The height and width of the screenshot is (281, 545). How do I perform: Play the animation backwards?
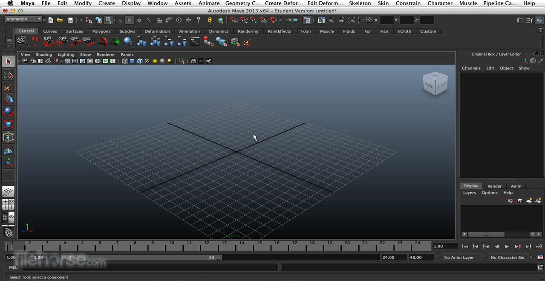[x=496, y=246]
